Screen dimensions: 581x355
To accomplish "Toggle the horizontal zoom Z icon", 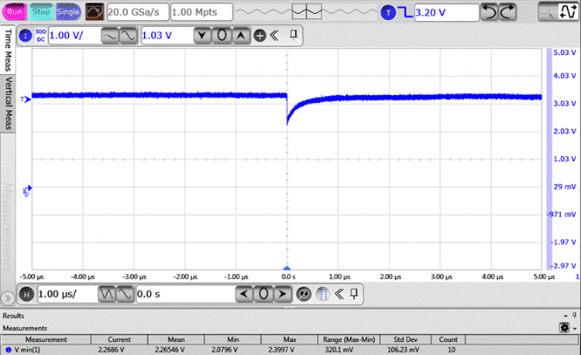I will coord(304,295).
